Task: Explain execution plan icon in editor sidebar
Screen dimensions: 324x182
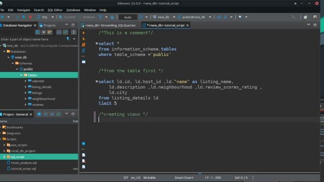Action: pyautogui.click(x=84, y=51)
